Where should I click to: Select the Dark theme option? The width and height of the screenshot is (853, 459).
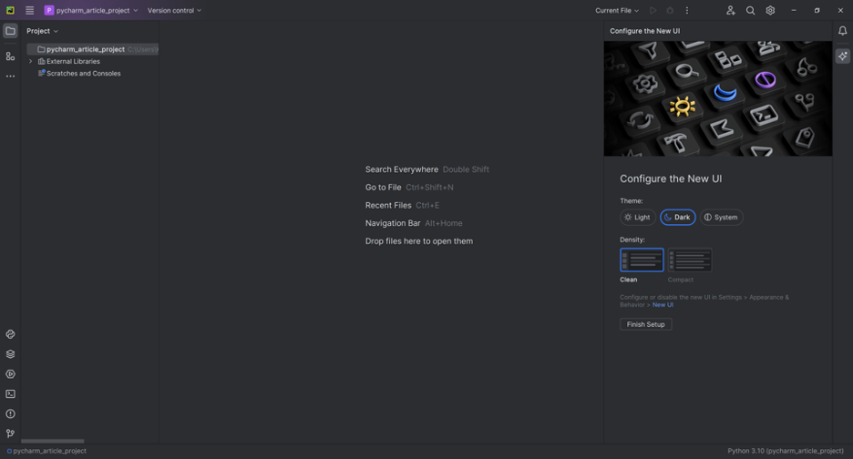point(678,217)
